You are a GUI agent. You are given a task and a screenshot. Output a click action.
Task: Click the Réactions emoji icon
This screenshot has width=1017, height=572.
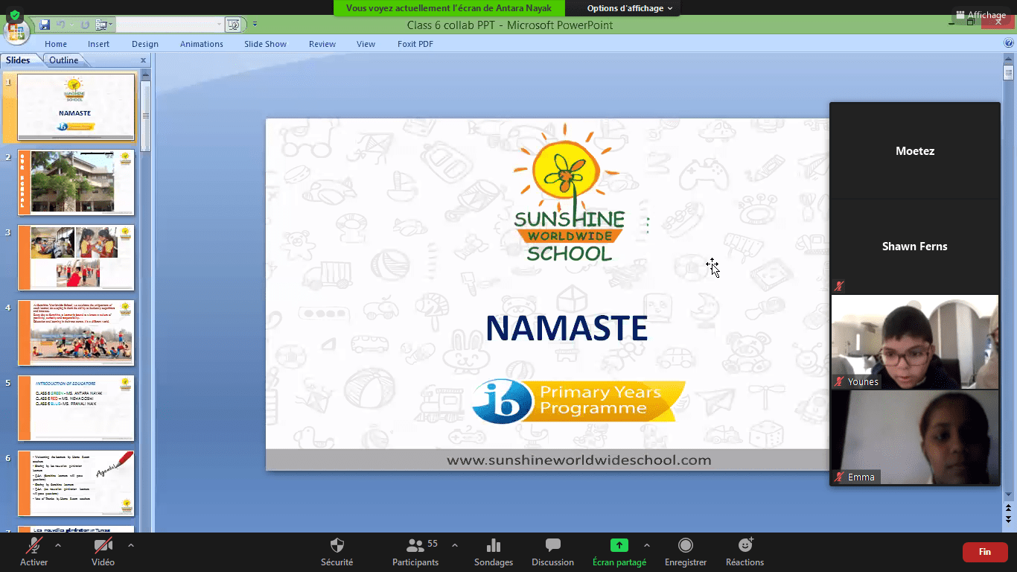(x=745, y=545)
